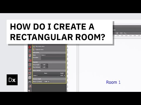Click the Height column header in overview table
Screen dimensions: 141x105
[x=62, y=73]
